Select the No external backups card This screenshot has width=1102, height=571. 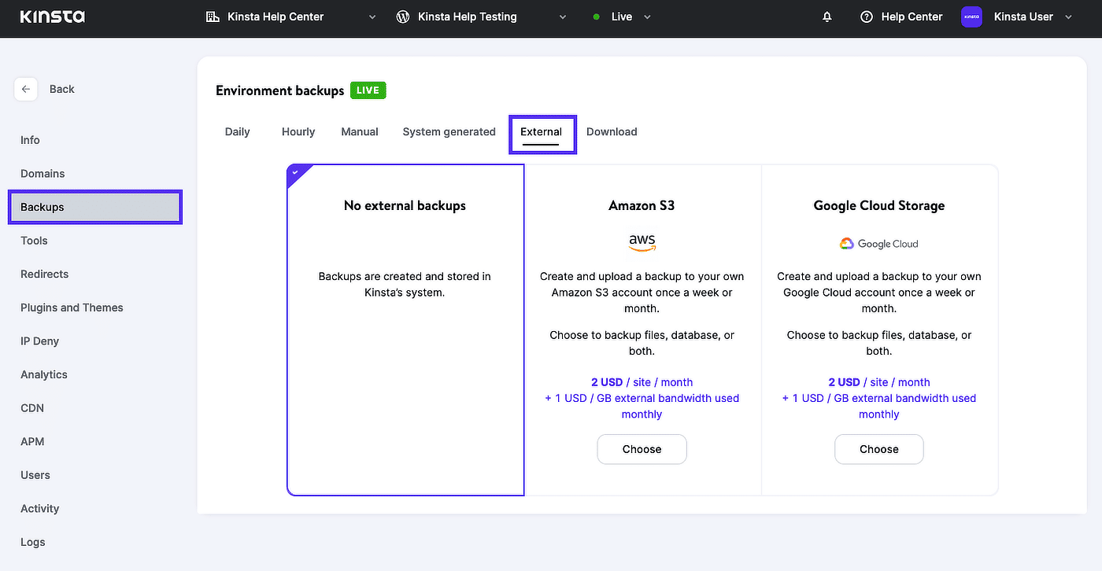click(x=405, y=330)
